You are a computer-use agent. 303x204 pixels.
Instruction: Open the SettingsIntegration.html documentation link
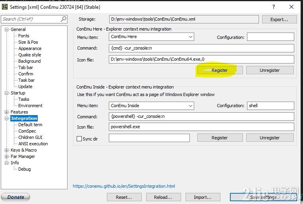click(124, 186)
